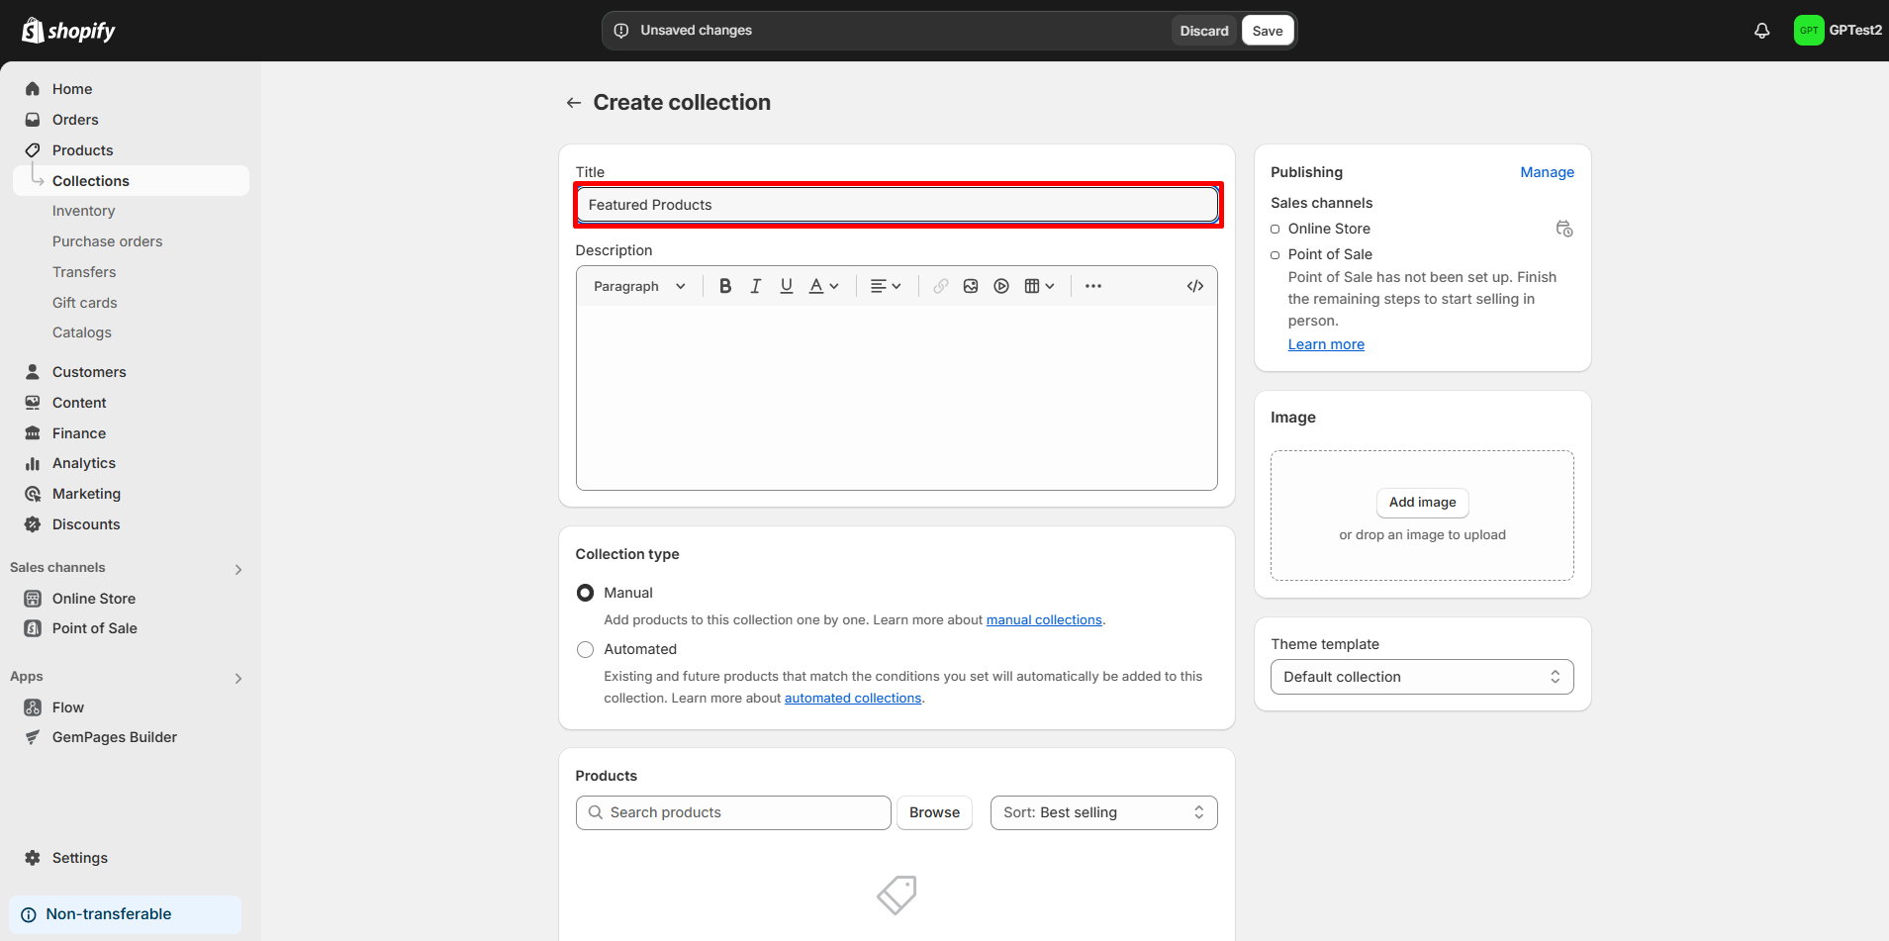Image resolution: width=1889 pixels, height=941 pixels.
Task: Enable the Point of Sale sales channel
Action: coord(1275,254)
